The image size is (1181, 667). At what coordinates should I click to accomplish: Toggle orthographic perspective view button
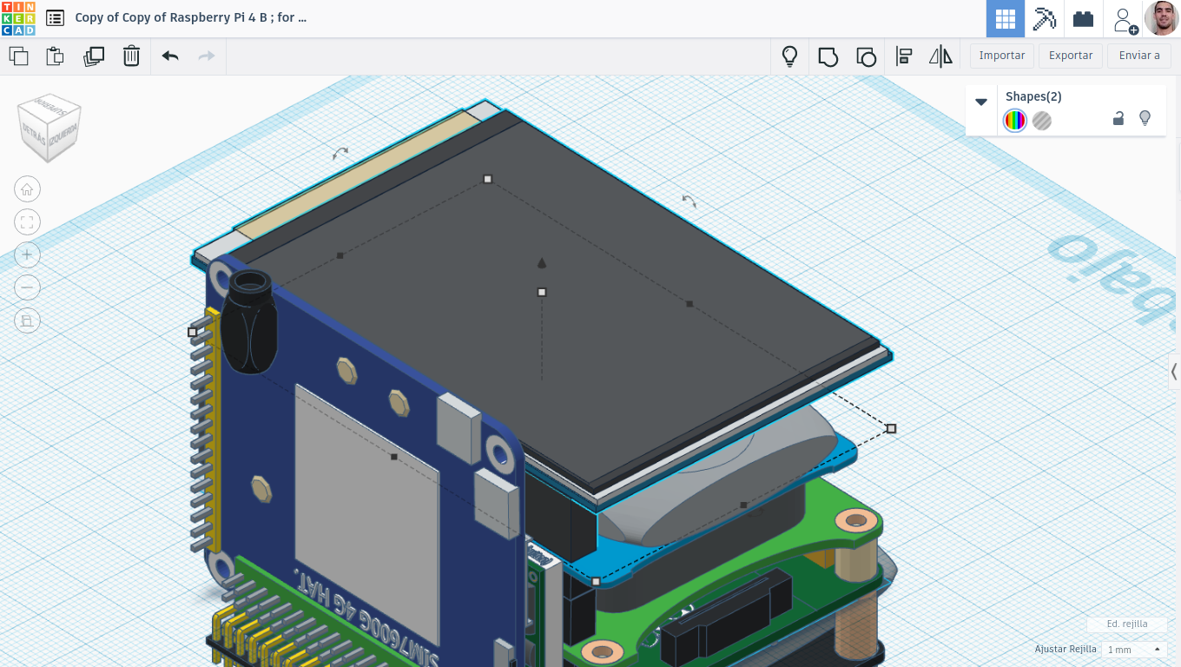coord(27,320)
